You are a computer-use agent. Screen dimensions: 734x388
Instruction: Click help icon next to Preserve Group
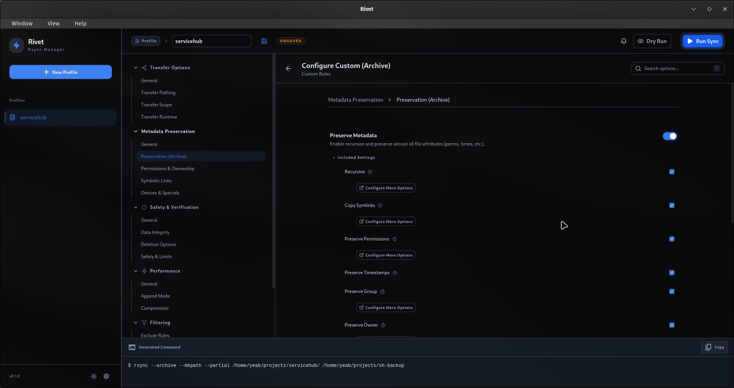click(x=383, y=292)
